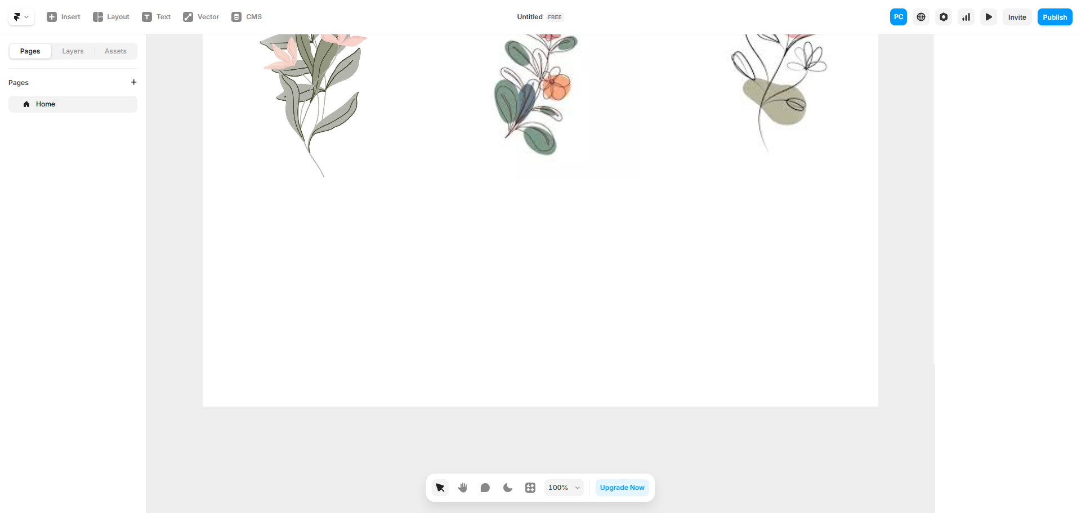Open the CMS panel

pos(247,17)
